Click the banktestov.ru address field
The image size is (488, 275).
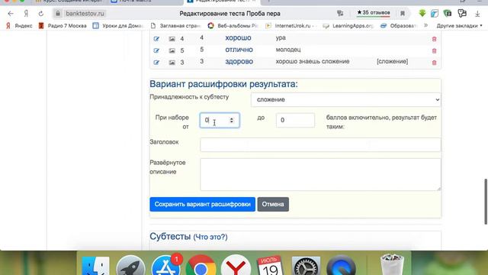coord(85,14)
